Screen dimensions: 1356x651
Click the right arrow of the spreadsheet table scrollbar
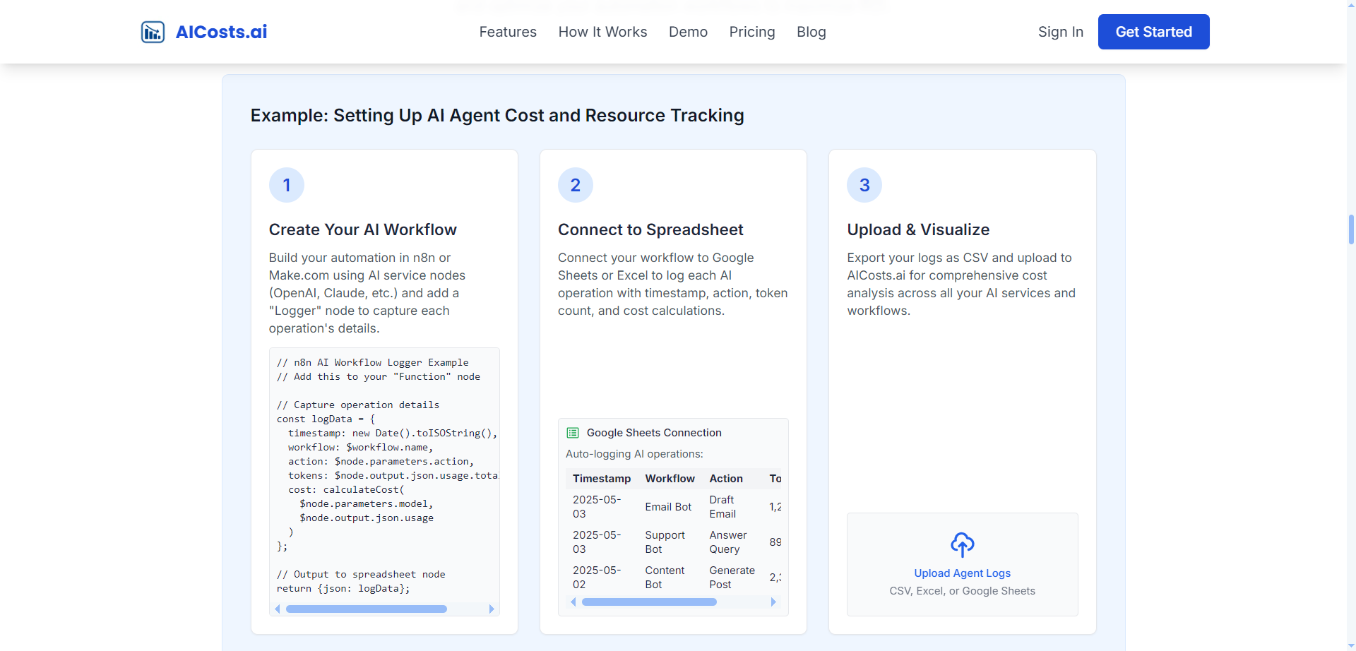[x=773, y=602]
